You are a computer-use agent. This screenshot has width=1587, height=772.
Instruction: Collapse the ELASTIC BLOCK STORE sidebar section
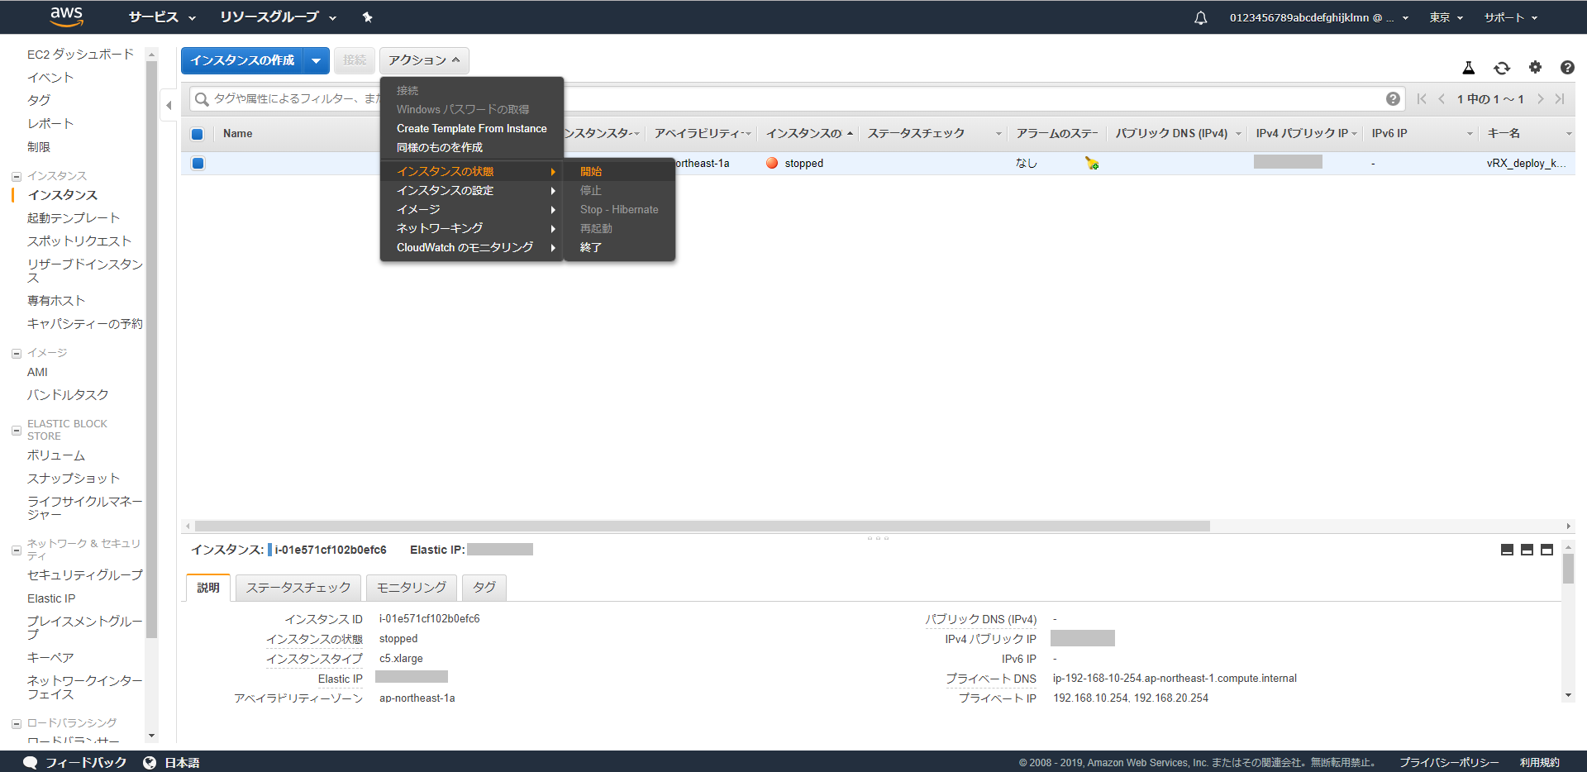click(17, 430)
